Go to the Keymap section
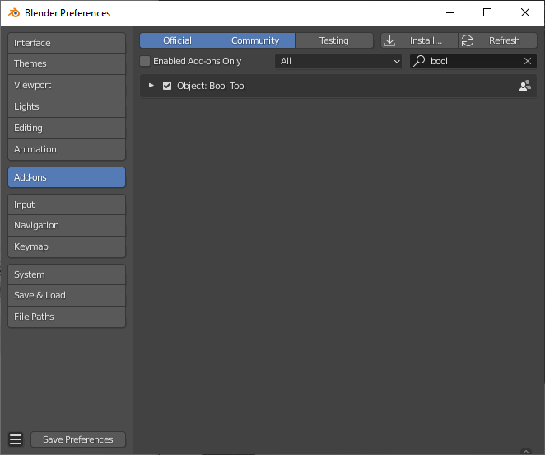The width and height of the screenshot is (545, 455). point(67,247)
